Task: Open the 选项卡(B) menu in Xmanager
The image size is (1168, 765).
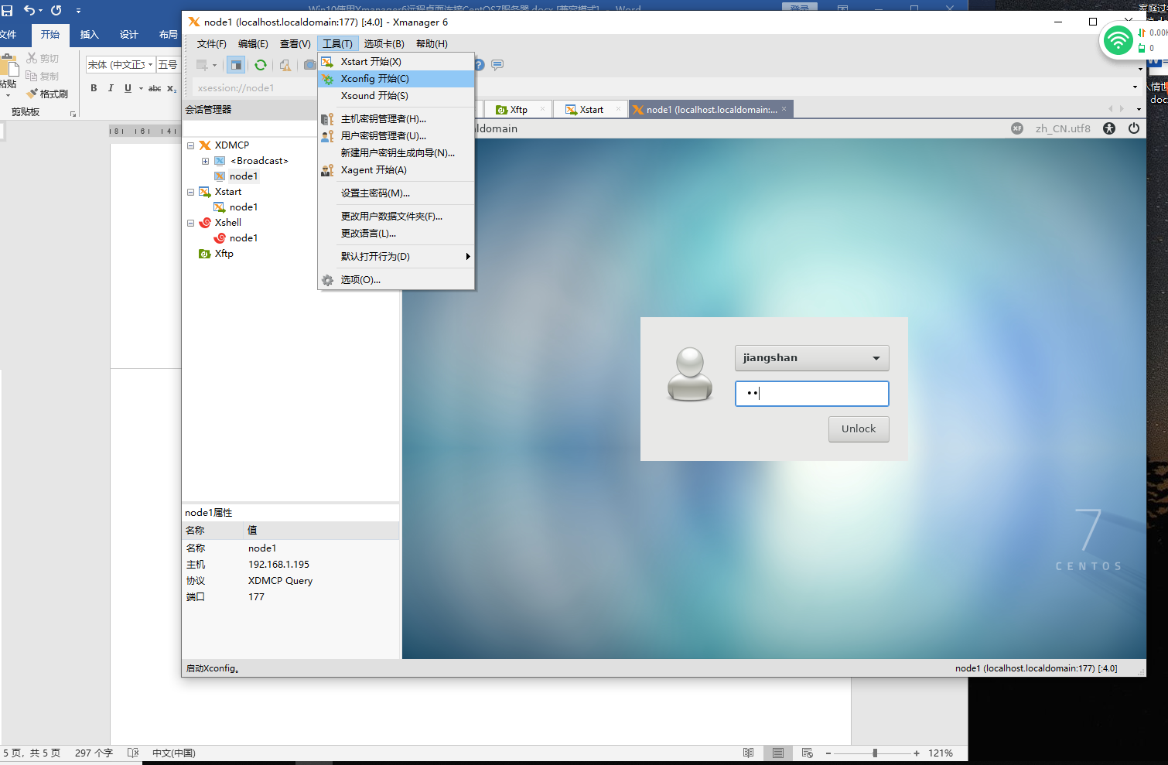Action: 384,44
